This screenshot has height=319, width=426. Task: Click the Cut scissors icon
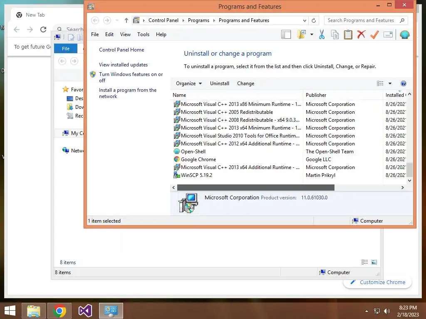click(322, 34)
